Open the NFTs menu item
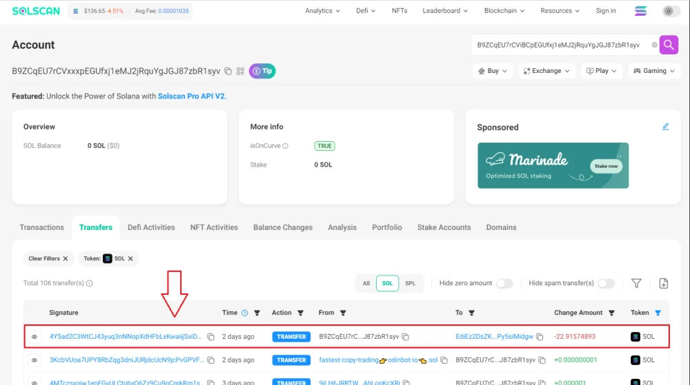 click(400, 11)
